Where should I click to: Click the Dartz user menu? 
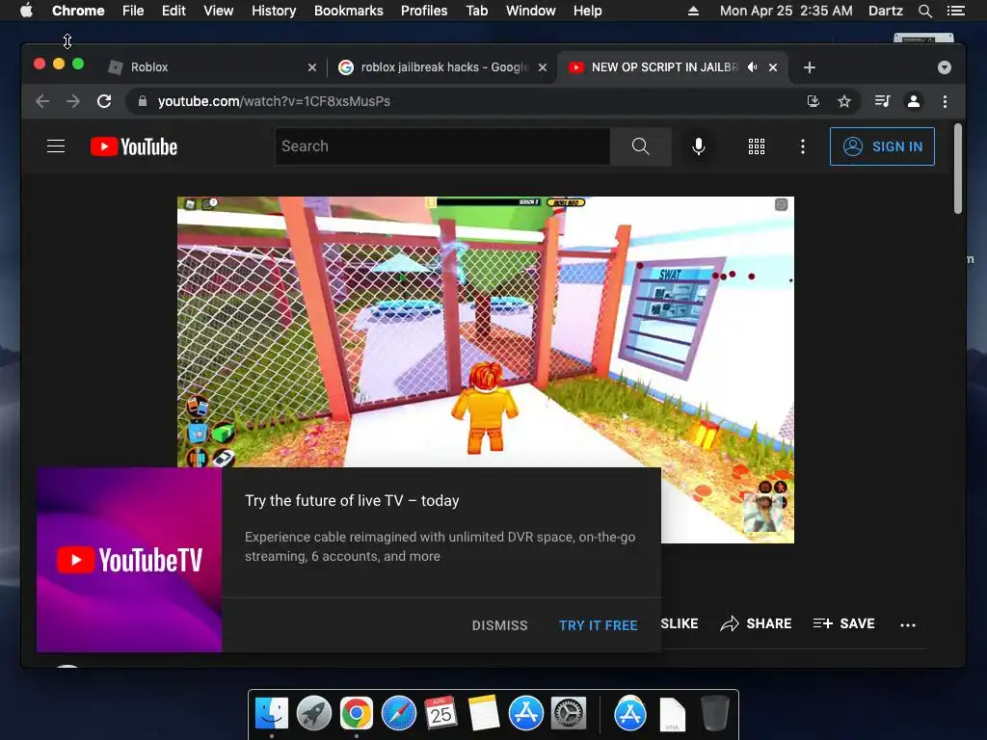pyautogui.click(x=885, y=11)
